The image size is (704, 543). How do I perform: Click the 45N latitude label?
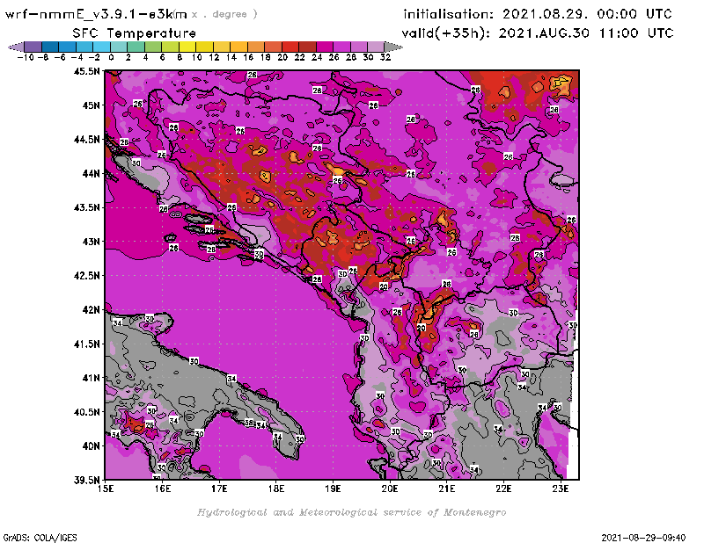91,105
